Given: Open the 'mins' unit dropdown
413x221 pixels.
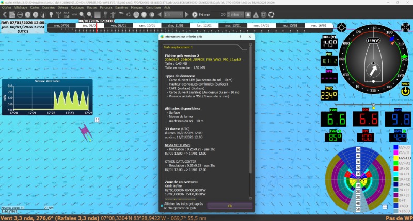Looking at the screenshot, I should pyautogui.click(x=237, y=15).
